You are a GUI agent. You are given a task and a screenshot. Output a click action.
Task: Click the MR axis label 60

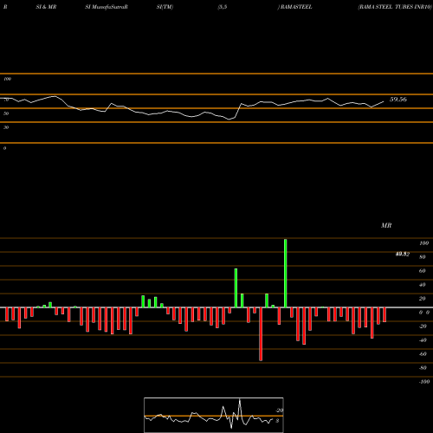click(423, 271)
